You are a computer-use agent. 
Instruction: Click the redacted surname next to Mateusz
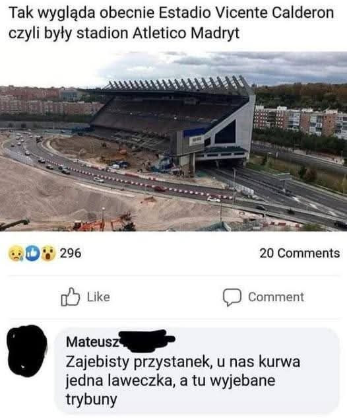point(146,341)
